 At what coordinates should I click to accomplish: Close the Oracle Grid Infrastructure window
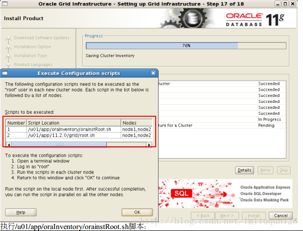(293, 4)
